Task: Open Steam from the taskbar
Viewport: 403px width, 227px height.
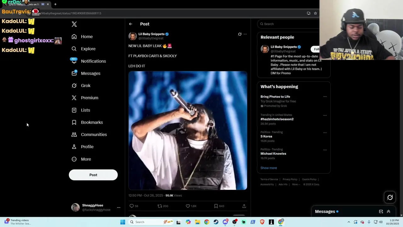Action: (x=216, y=222)
